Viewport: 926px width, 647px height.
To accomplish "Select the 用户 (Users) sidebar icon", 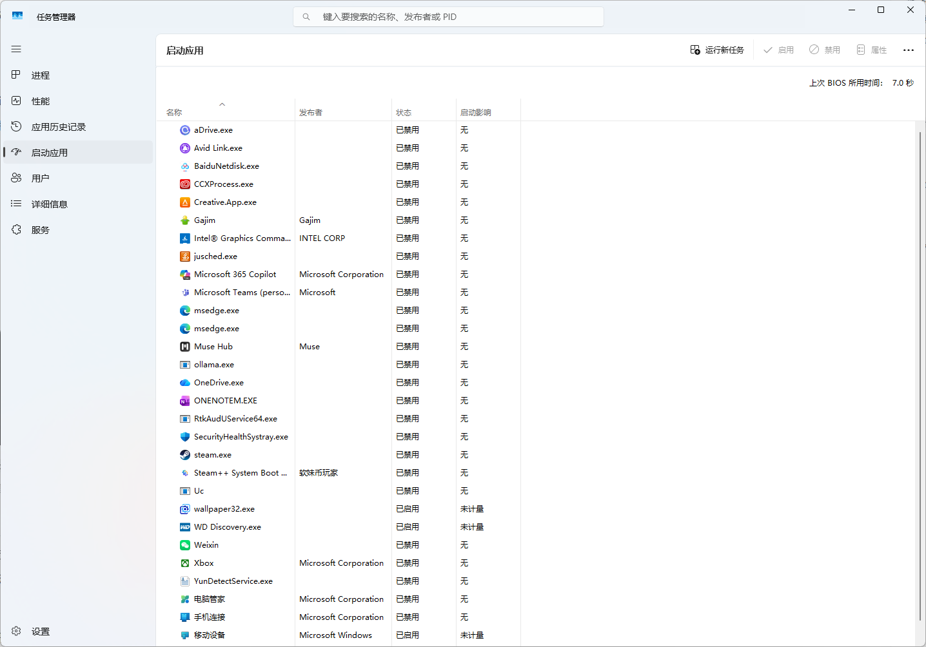I will pos(17,178).
